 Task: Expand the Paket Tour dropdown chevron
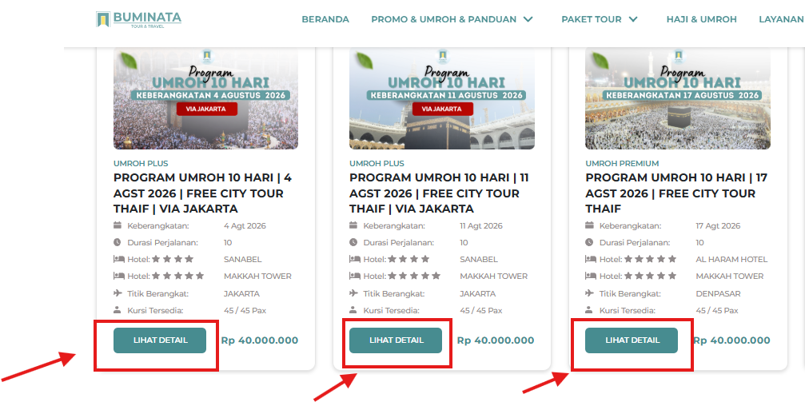click(633, 19)
